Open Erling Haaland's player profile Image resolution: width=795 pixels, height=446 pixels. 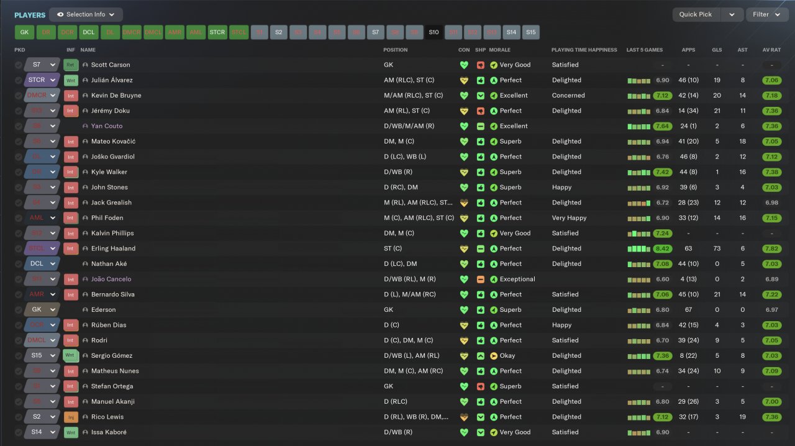click(x=113, y=248)
